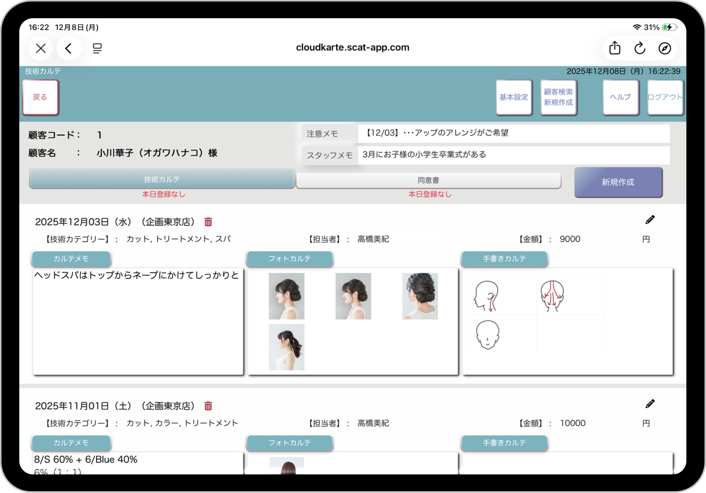Screen dimensions: 706x493
Task: Open the back-view updo photo thumbnail
Action: (420, 296)
